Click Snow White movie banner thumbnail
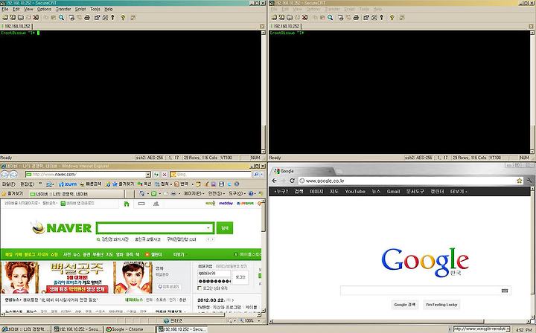Viewport: 536px width, 333px height. [x=77, y=277]
